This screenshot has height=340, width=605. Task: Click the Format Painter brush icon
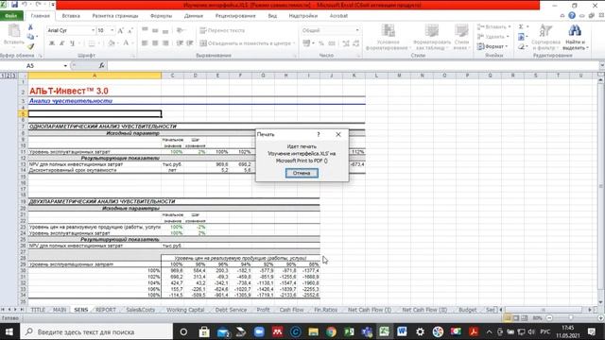tap(30, 46)
